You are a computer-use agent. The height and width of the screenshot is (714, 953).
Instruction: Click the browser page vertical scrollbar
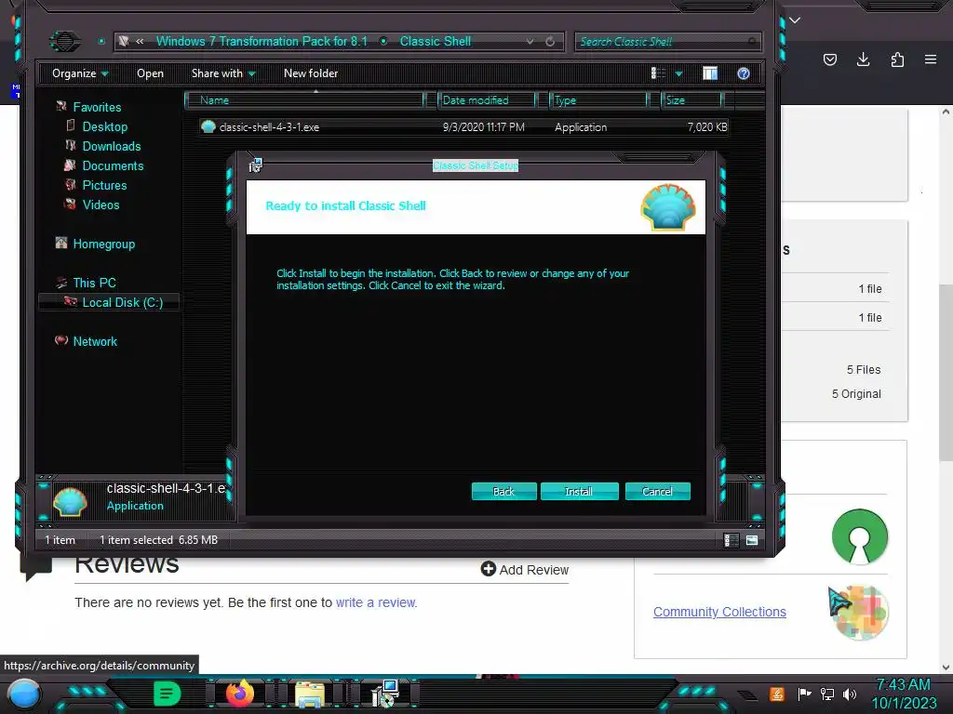pyautogui.click(x=946, y=373)
